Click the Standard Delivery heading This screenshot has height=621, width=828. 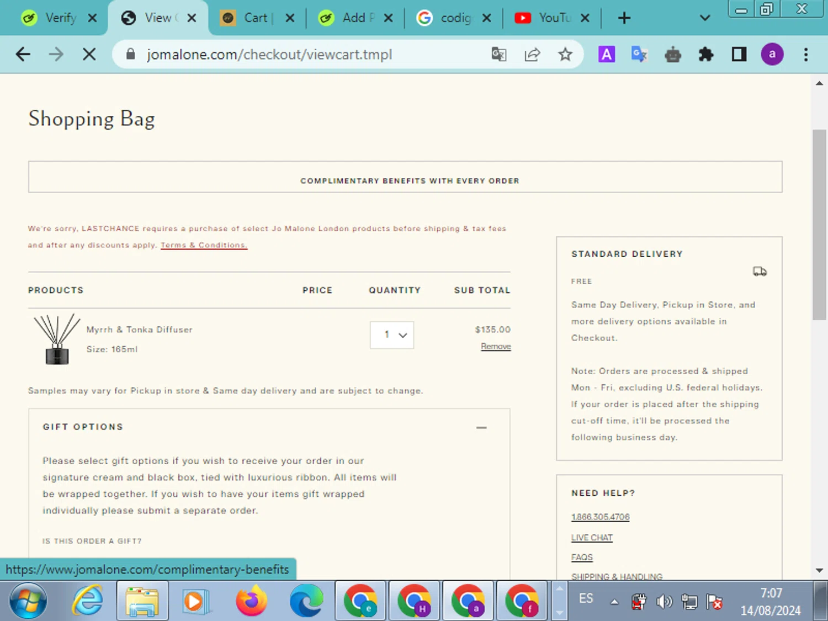[x=627, y=254]
